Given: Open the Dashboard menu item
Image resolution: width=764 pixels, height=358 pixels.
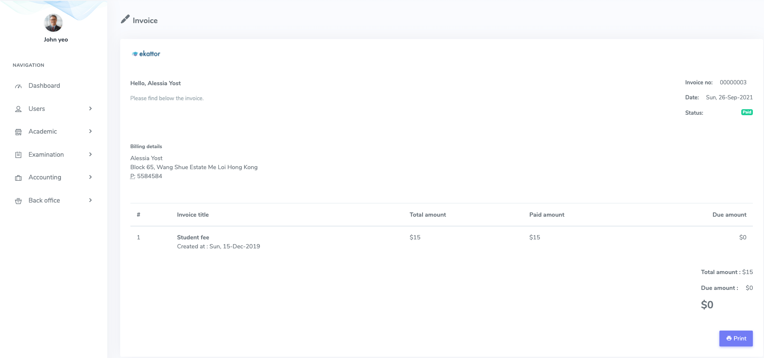Looking at the screenshot, I should [x=44, y=86].
